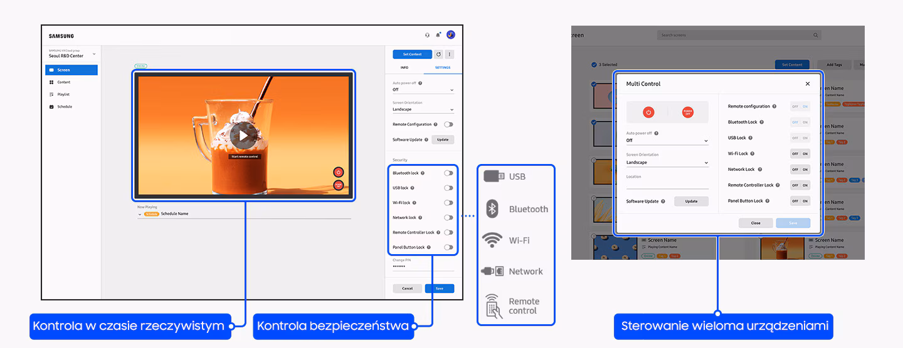
Task: Open Auto power off dropdown in Multi Control
Action: click(667, 141)
